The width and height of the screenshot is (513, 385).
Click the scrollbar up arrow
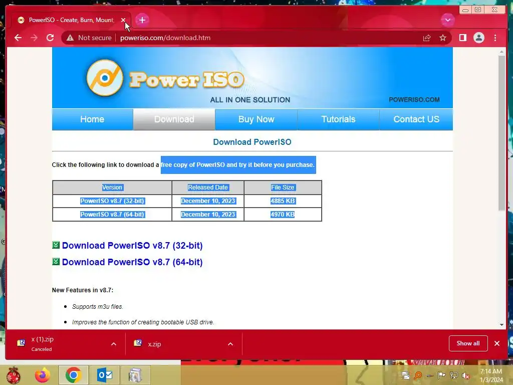point(501,52)
